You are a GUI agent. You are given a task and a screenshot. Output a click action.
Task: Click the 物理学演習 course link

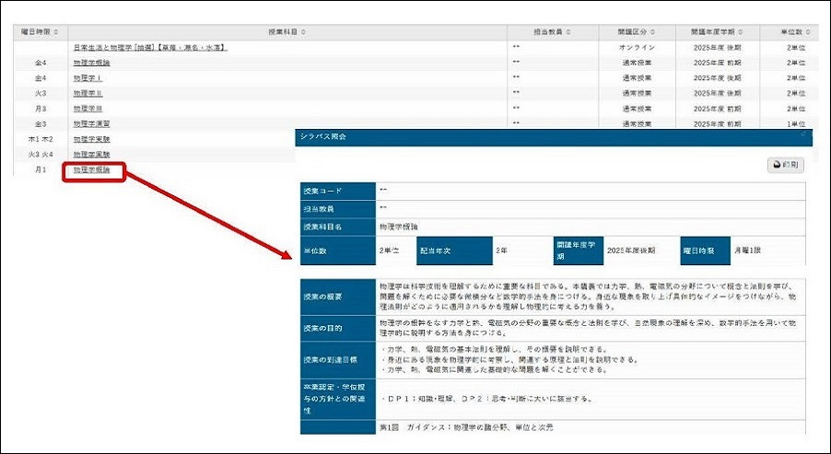(91, 123)
